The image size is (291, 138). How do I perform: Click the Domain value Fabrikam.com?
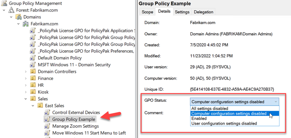pos(203,23)
